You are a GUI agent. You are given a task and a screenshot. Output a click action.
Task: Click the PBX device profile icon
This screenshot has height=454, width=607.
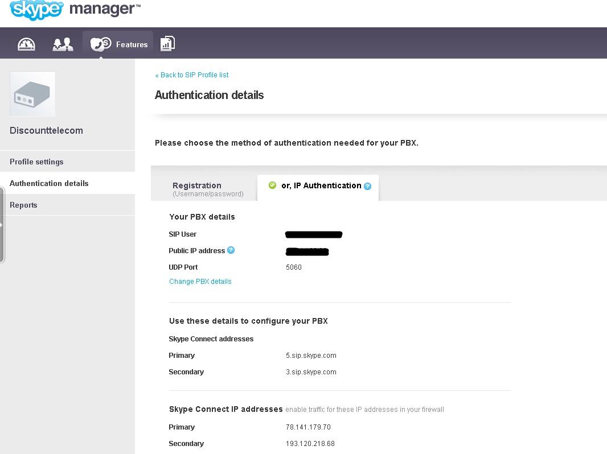coord(32,94)
